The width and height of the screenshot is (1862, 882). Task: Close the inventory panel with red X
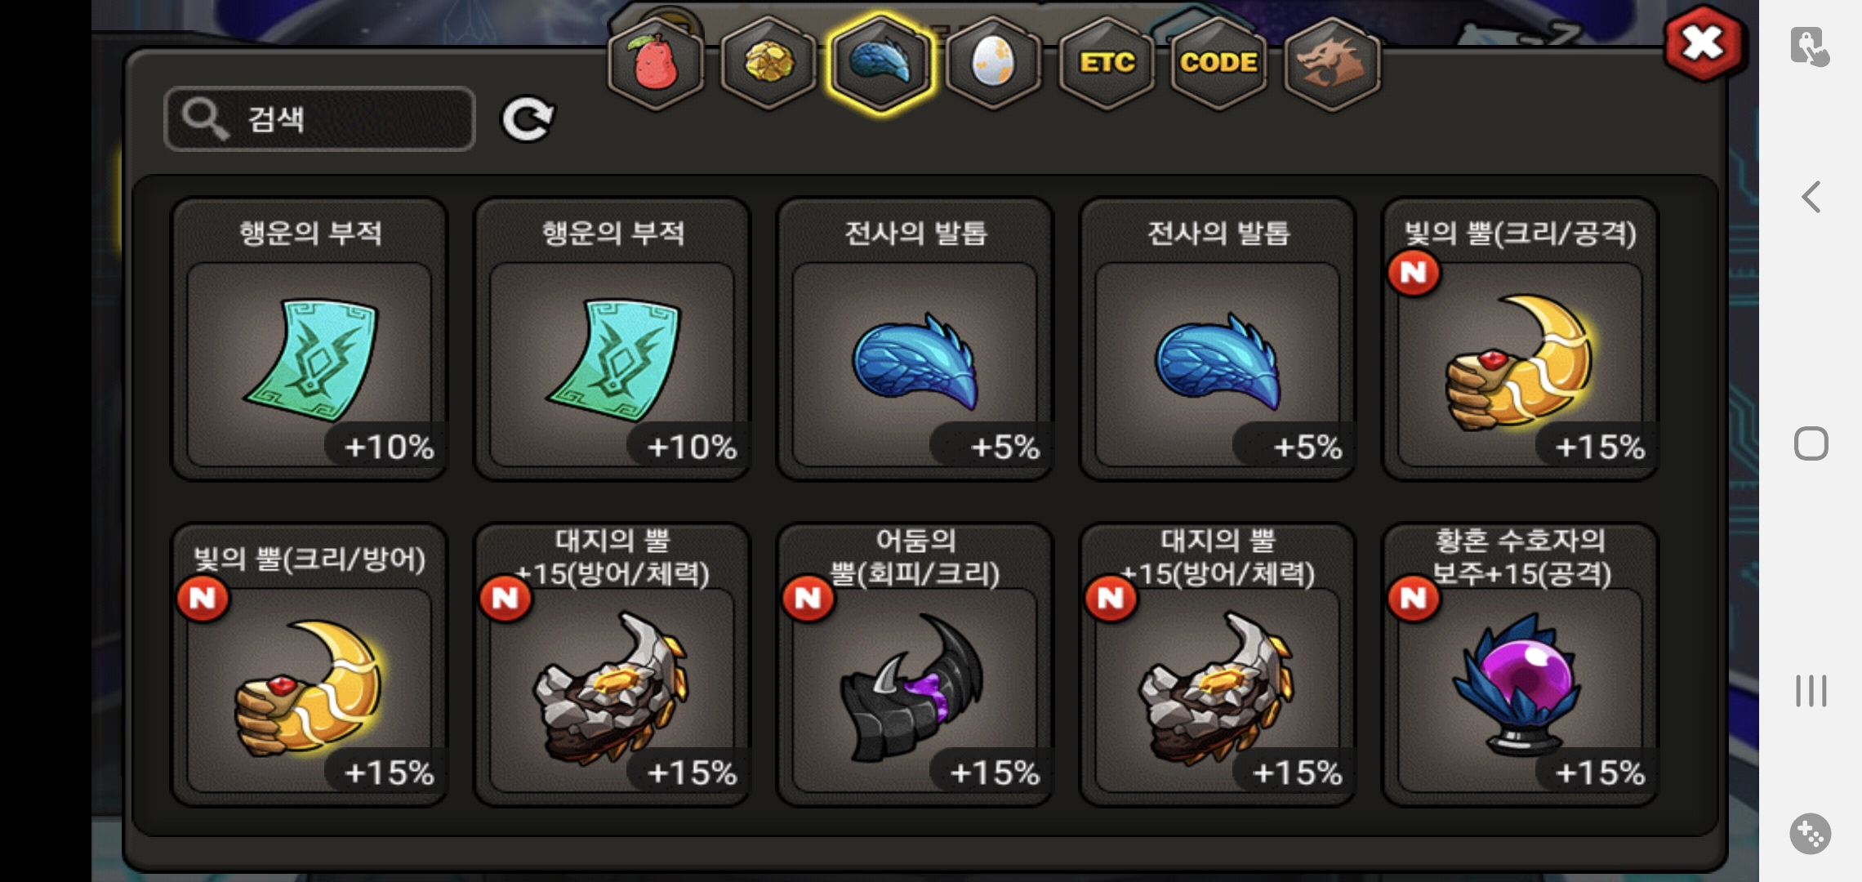point(1704,43)
